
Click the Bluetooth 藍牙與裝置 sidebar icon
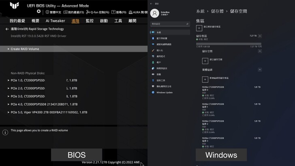[x=153, y=38]
